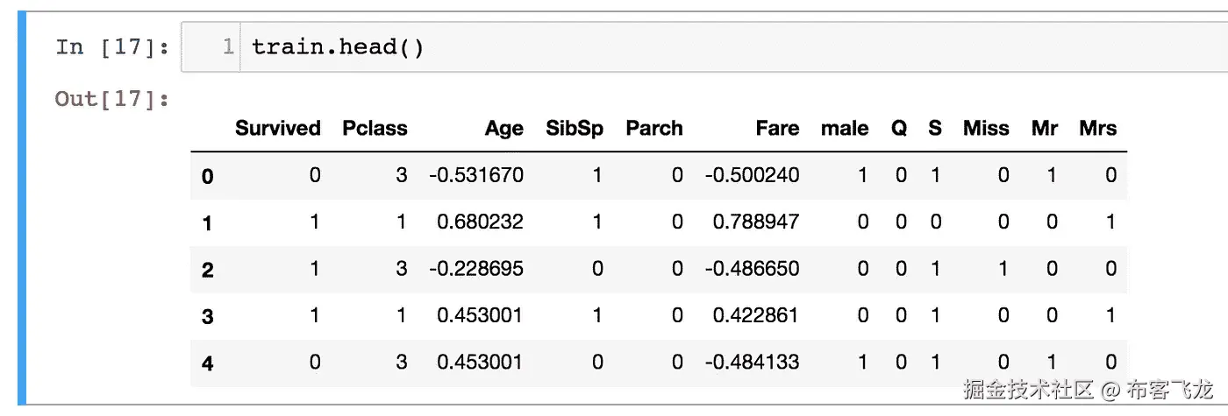Click line number 1 in code cell
This screenshot has width=1228, height=416.
[x=228, y=46]
